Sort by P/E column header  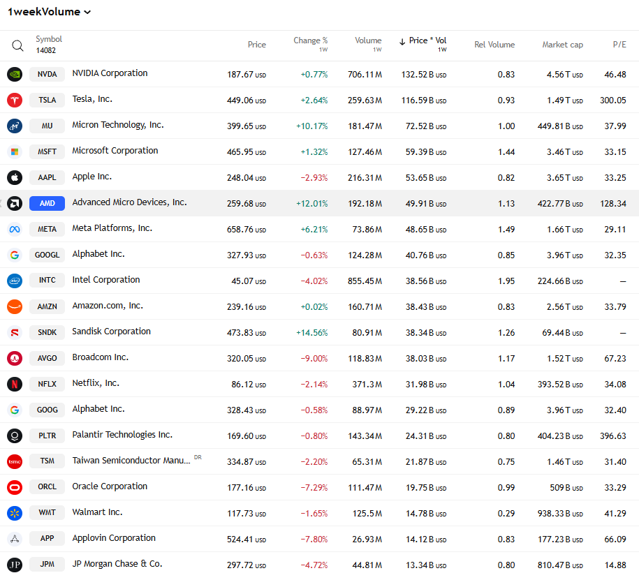pyautogui.click(x=619, y=45)
